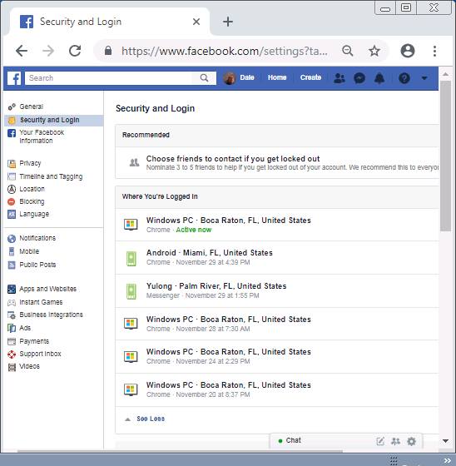Open Chrome's three-dot menu

(434, 51)
